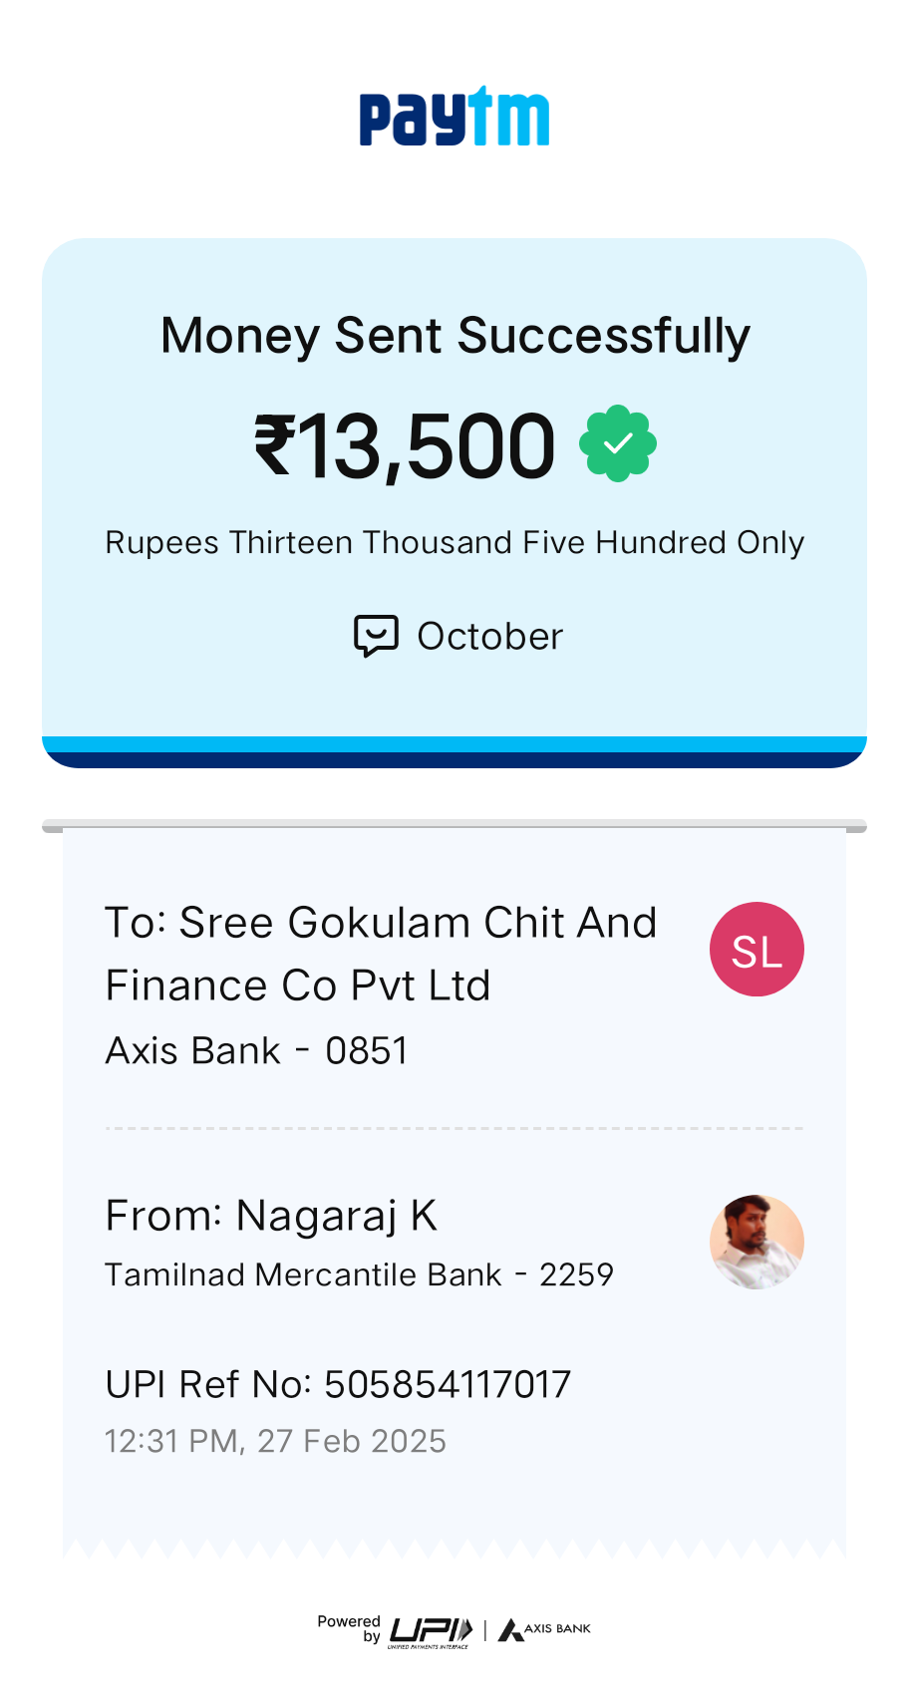This screenshot has width=909, height=1691.
Task: Click the Axis Bank logo in footer
Action: click(544, 1629)
